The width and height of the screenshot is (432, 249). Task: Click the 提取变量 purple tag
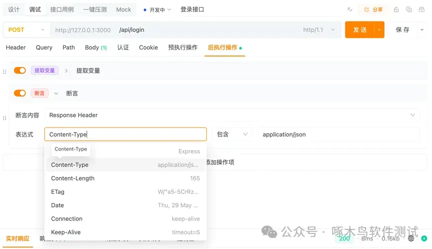[x=45, y=70]
